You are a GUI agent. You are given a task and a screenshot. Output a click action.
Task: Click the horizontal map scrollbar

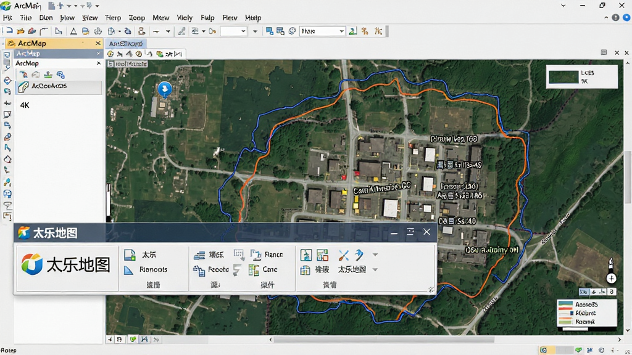click(x=384, y=340)
